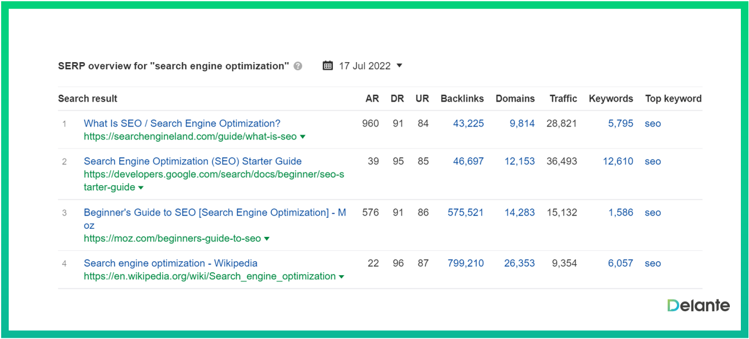Image resolution: width=749 pixels, height=339 pixels.
Task: Select traffic value 36,493
Action: click(562, 161)
